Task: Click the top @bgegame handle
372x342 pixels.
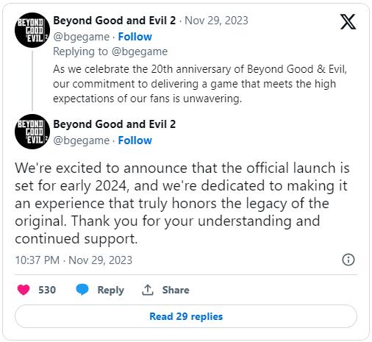Action: tap(82, 37)
